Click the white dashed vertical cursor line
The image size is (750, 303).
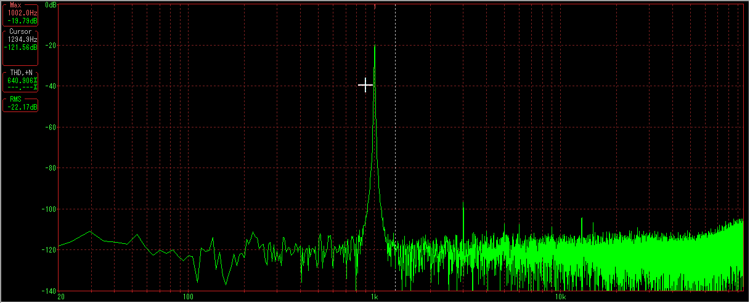395,148
